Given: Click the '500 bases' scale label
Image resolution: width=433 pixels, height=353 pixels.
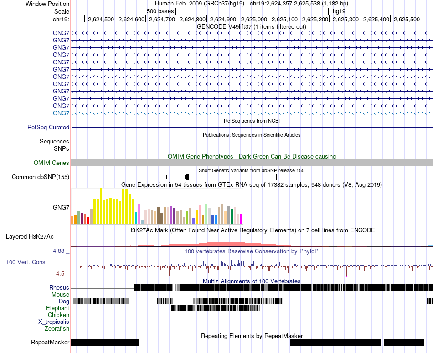Looking at the screenshot, I should [x=160, y=11].
